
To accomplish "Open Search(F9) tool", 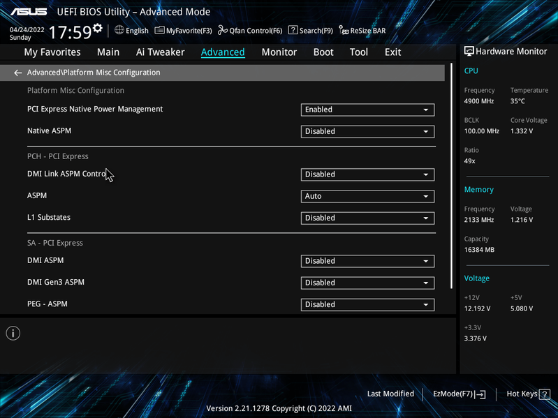I will (310, 31).
